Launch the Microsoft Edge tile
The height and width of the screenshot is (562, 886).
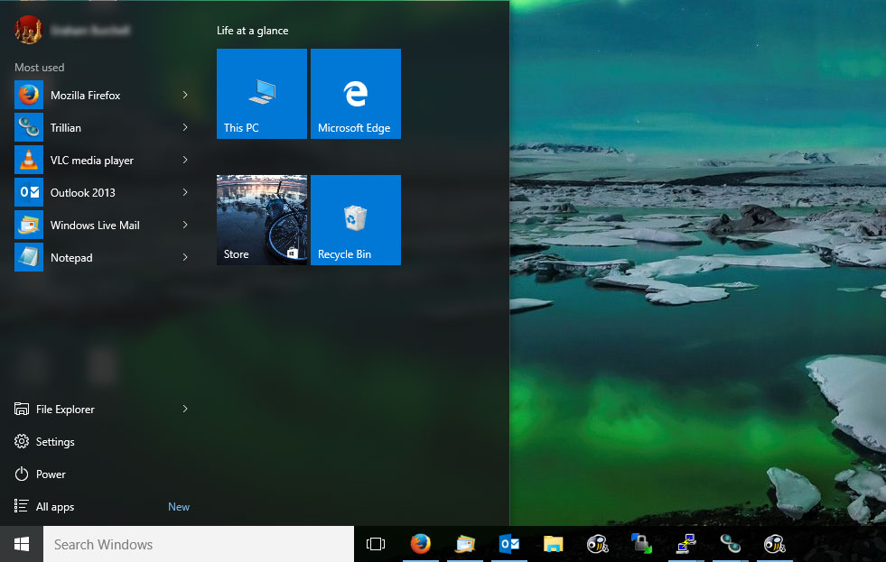pos(356,94)
